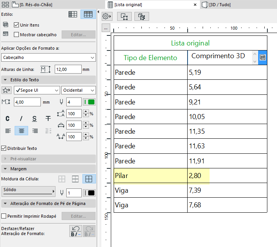Open the scheme settings gear menu
The image size is (277, 247).
point(107,17)
